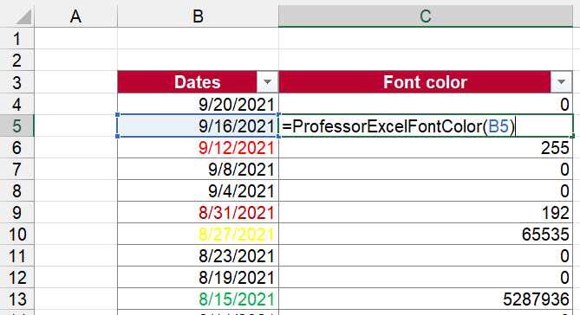Select the cell with date 9/20/2021
Viewport: 580px width, 315px height.
coord(198,104)
